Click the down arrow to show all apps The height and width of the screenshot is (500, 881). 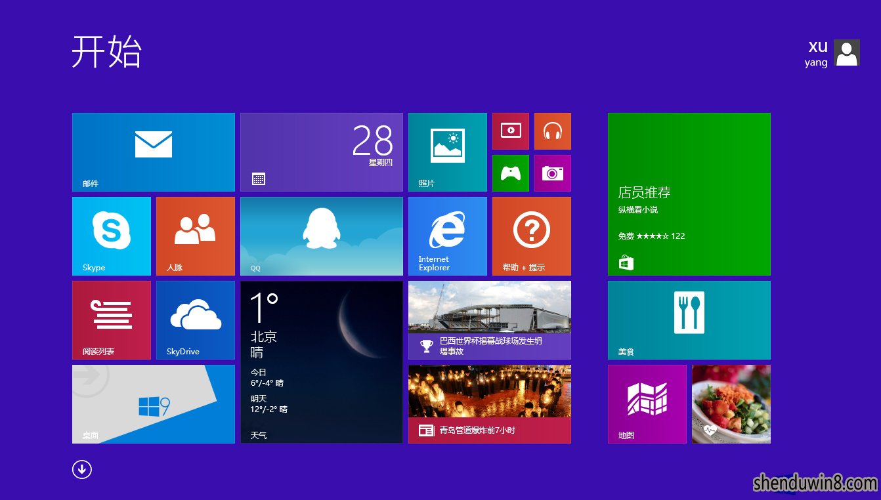tap(82, 469)
